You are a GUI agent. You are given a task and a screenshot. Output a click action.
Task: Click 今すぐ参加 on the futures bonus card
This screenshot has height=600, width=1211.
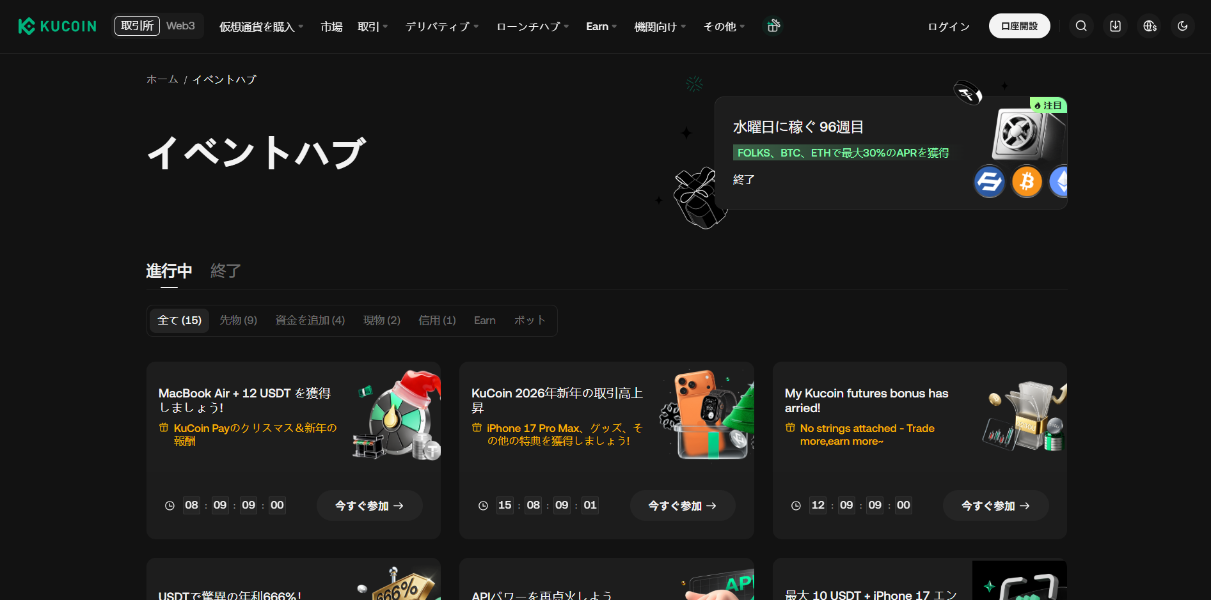995,505
